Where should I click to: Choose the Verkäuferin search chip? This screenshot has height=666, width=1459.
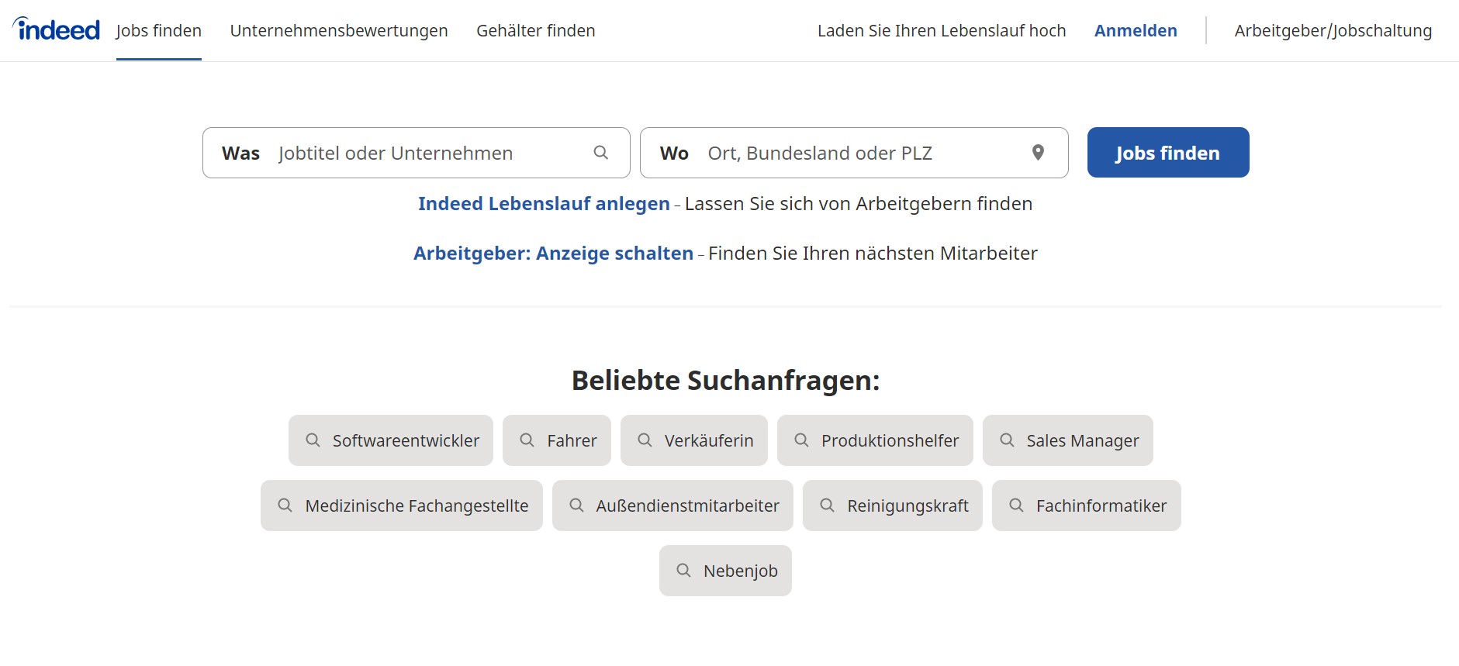694,440
